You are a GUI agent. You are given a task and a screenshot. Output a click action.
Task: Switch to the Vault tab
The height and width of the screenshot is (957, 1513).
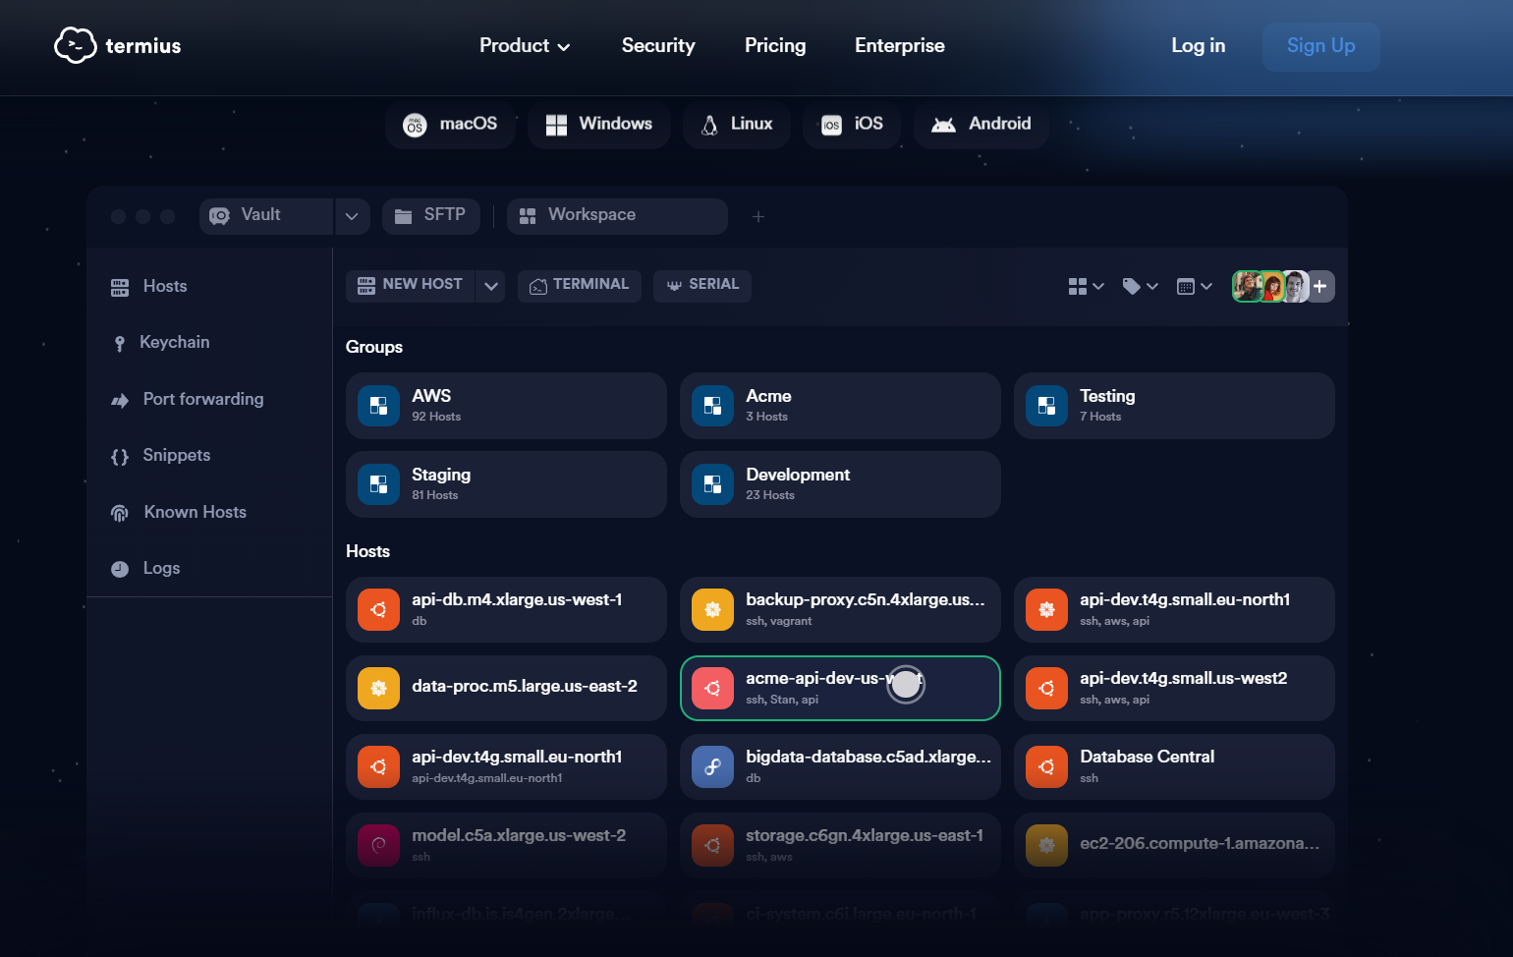pyautogui.click(x=265, y=216)
